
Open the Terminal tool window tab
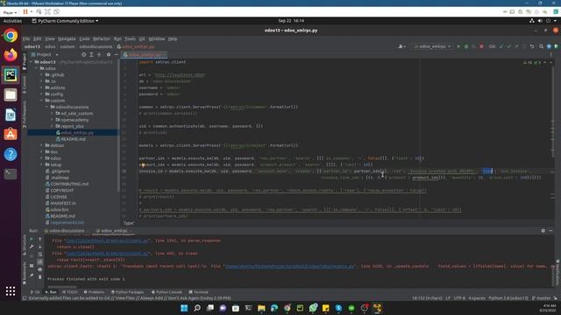click(x=198, y=292)
